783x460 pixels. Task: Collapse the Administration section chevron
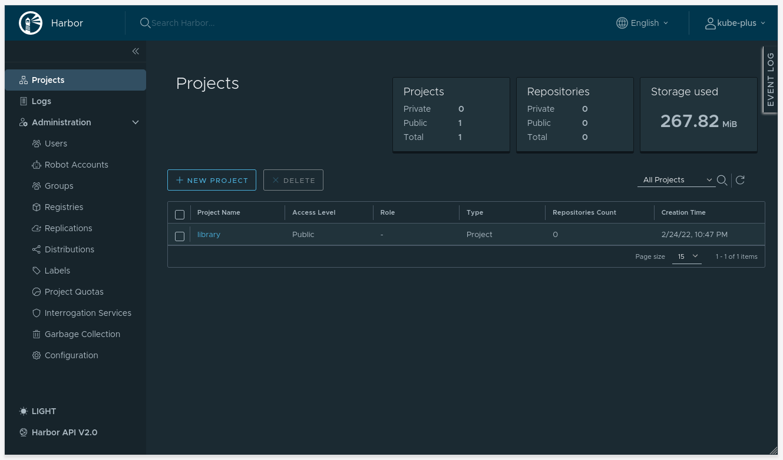pos(136,122)
